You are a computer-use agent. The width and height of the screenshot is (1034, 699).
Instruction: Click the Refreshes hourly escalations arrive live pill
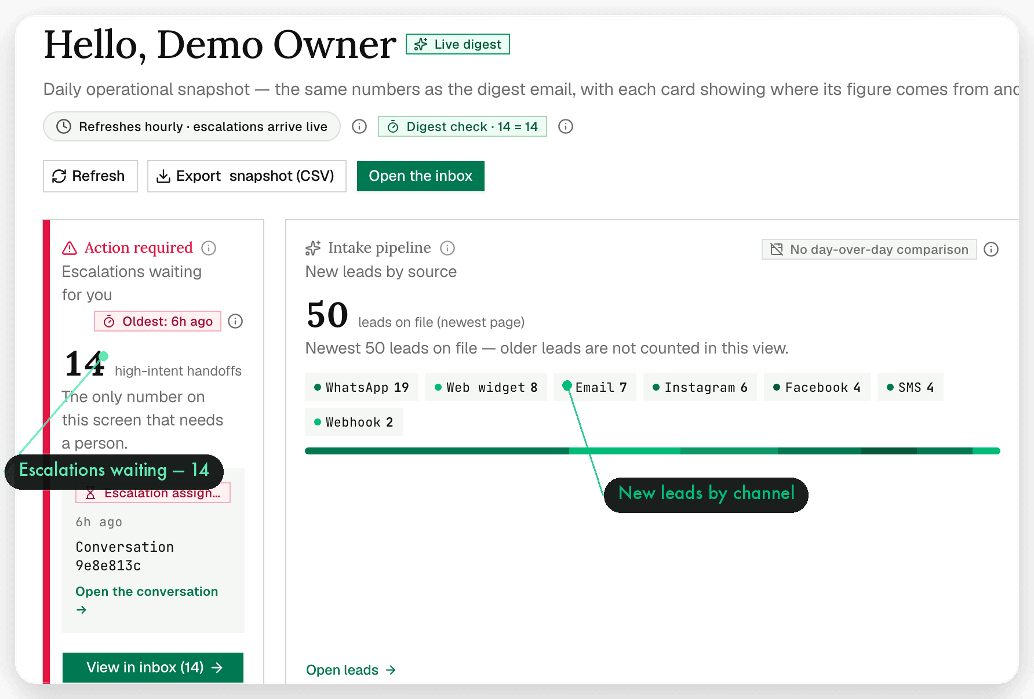pos(192,126)
